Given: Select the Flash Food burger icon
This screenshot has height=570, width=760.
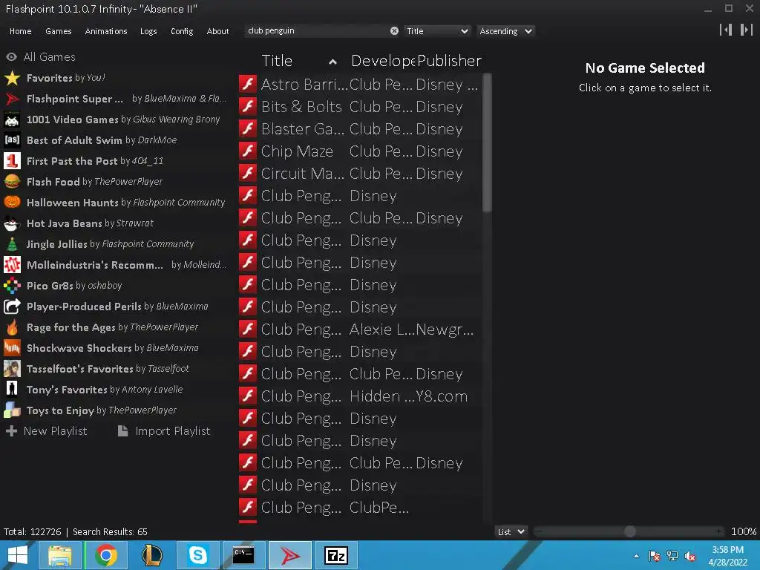Looking at the screenshot, I should coord(12,182).
